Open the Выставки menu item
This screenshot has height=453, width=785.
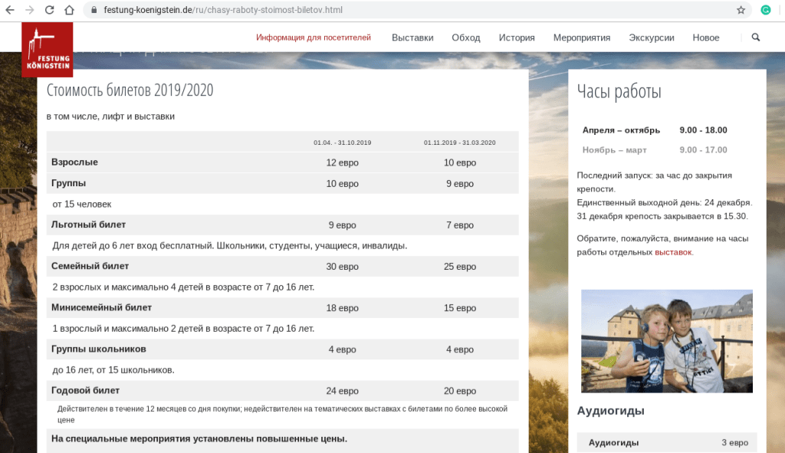(412, 38)
